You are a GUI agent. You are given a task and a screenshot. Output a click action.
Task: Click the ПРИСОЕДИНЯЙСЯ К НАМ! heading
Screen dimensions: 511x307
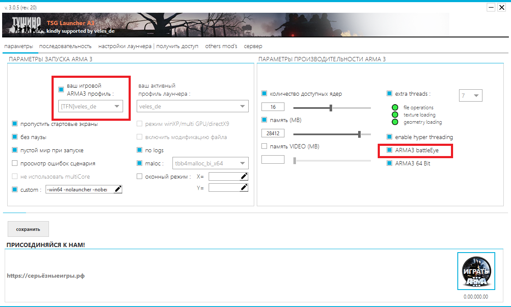coord(46,245)
